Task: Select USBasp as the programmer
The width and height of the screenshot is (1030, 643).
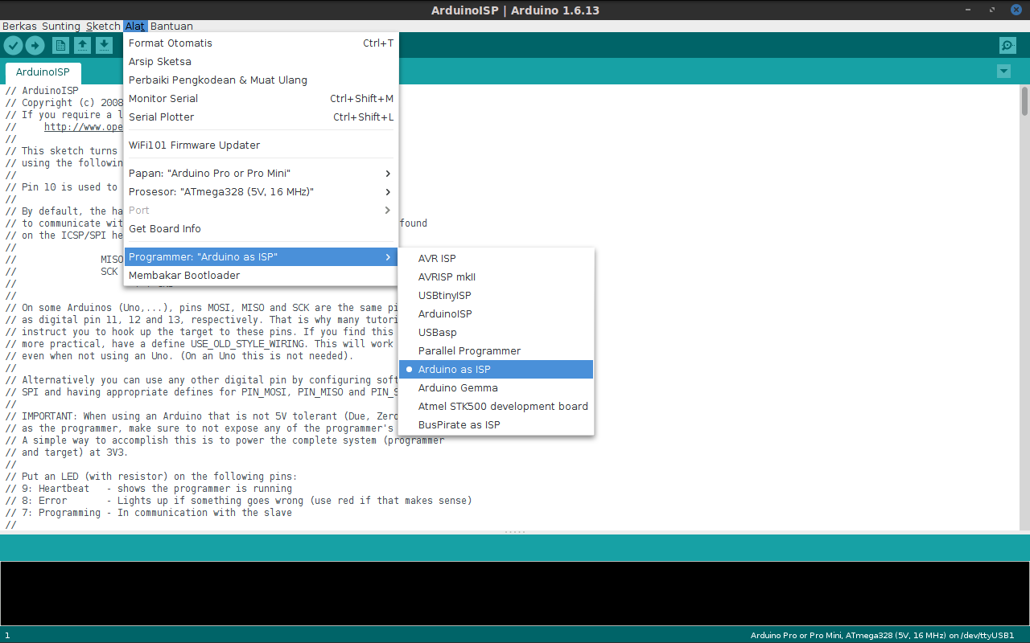Action: 437,332
